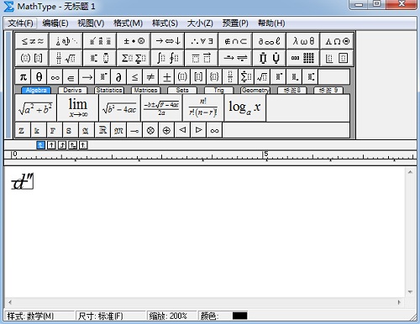Viewport: 420px width, 324px height.
Task: Open the 大小(Z) menu
Action: (200, 24)
